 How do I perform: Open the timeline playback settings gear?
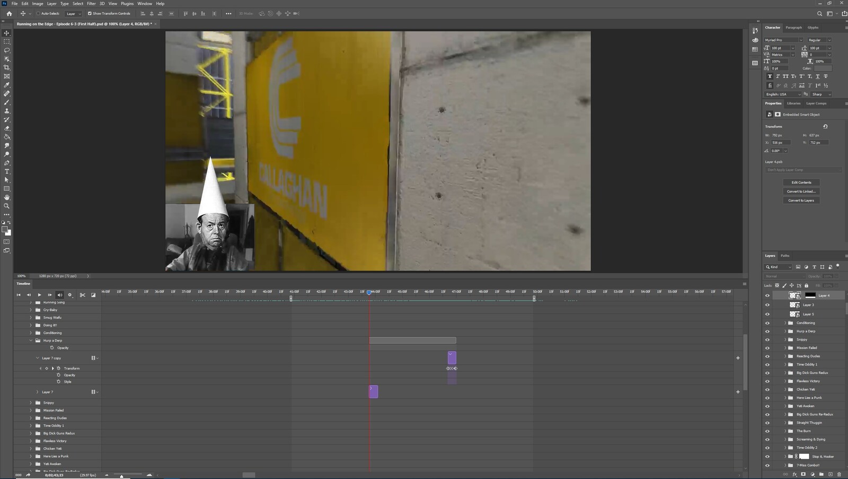(70, 295)
